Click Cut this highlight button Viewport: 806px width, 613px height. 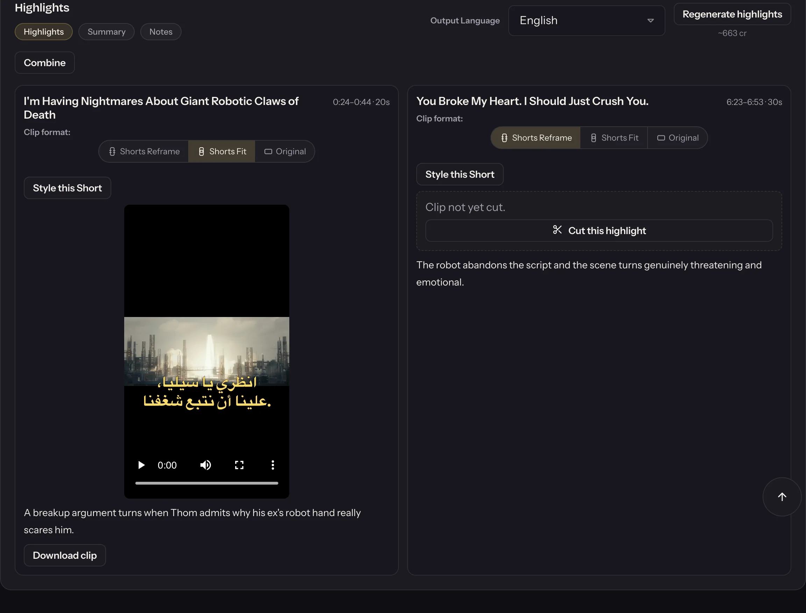(599, 231)
